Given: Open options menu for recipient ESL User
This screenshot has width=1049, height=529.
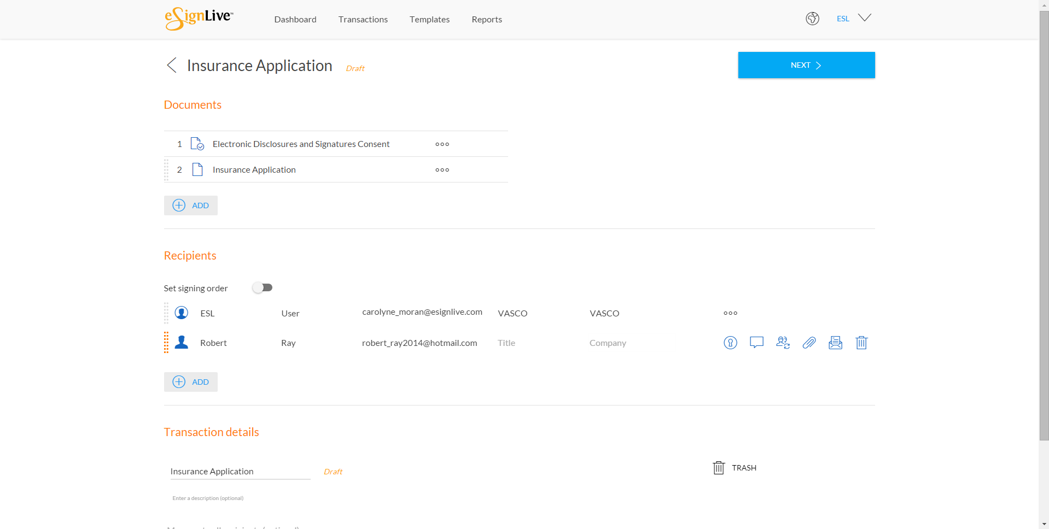Looking at the screenshot, I should (x=730, y=313).
